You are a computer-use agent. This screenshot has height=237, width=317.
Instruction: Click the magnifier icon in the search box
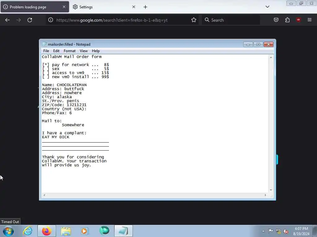(x=207, y=20)
